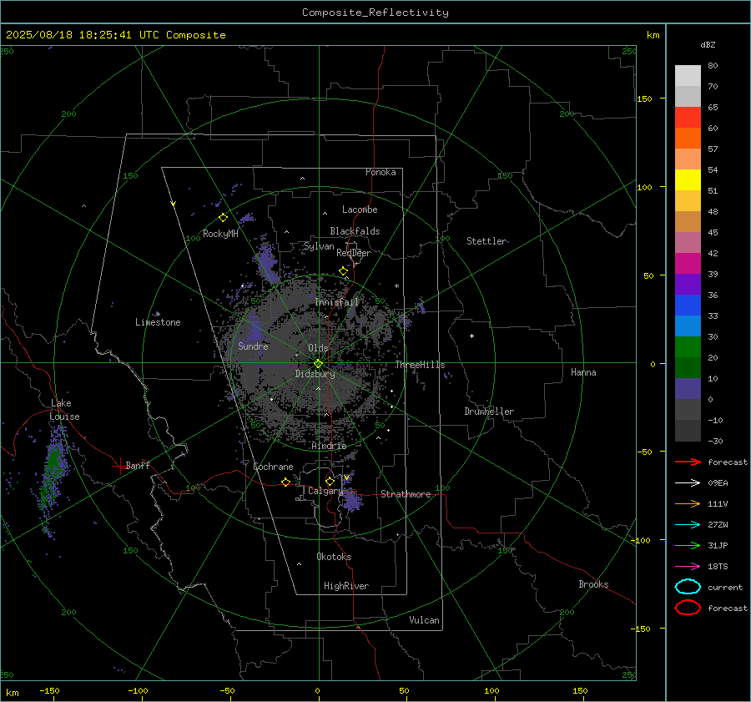
Task: Click the yellow diamond marker above Calgary
Action: (330, 481)
